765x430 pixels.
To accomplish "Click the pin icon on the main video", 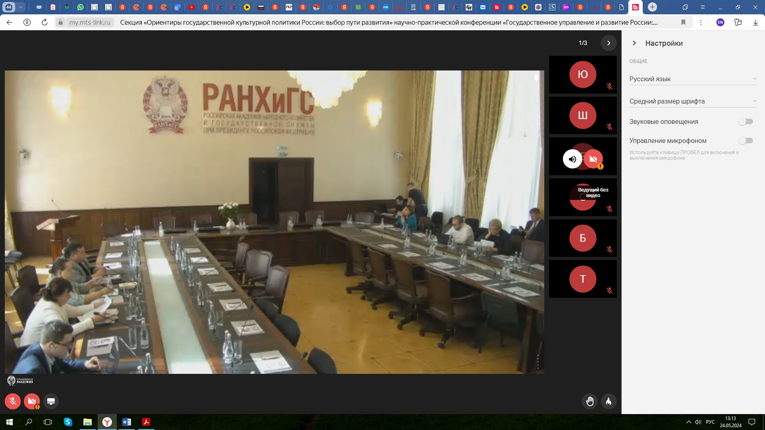I will pyautogui.click(x=536, y=78).
